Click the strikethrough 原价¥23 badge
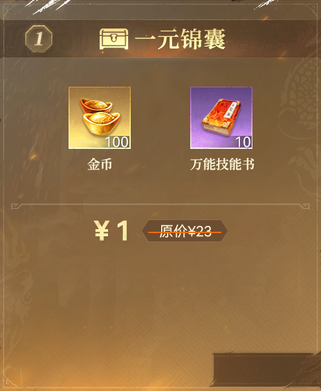The image size is (321, 391). click(184, 231)
